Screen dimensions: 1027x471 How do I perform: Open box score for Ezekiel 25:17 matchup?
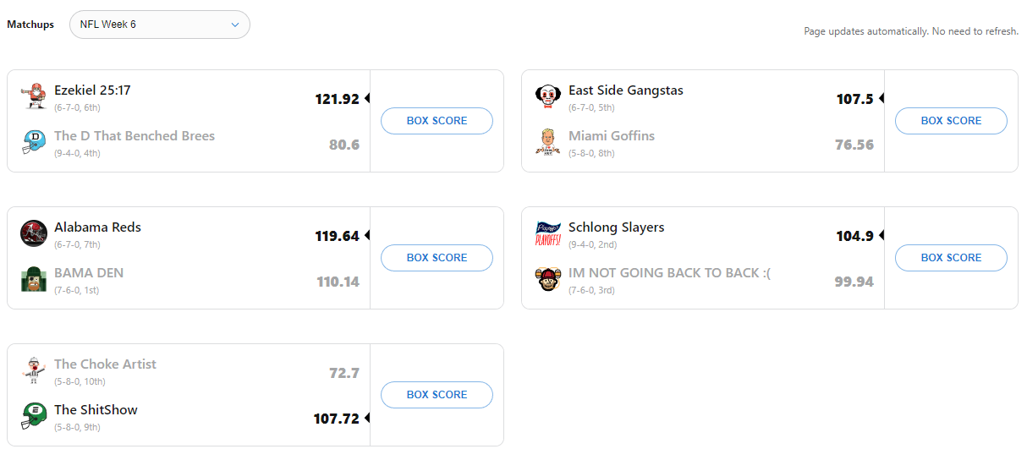coord(437,121)
